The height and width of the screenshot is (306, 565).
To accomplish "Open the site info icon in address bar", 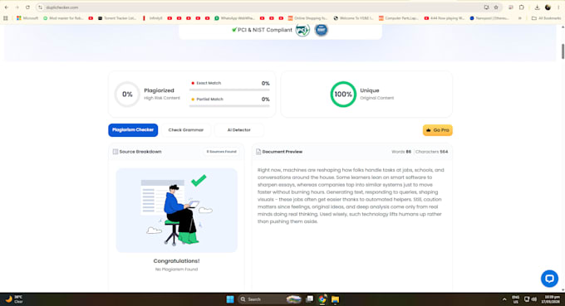I will (41, 7).
